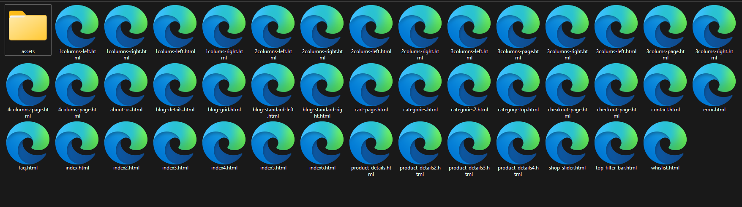742x207 pixels.
Task: Select the 3columns-right.html file icon
Action: coord(567,27)
